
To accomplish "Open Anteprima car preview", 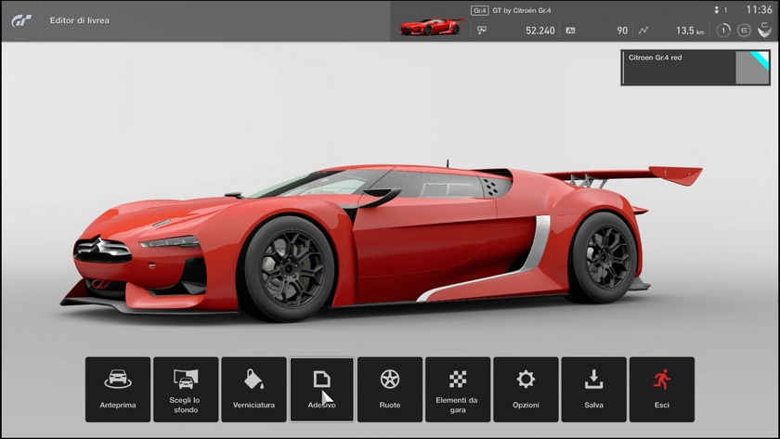I will pos(118,389).
